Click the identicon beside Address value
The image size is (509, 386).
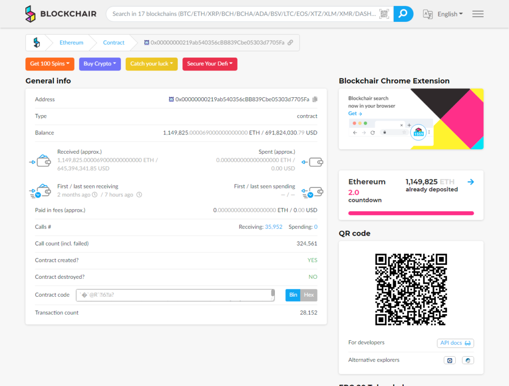click(171, 99)
